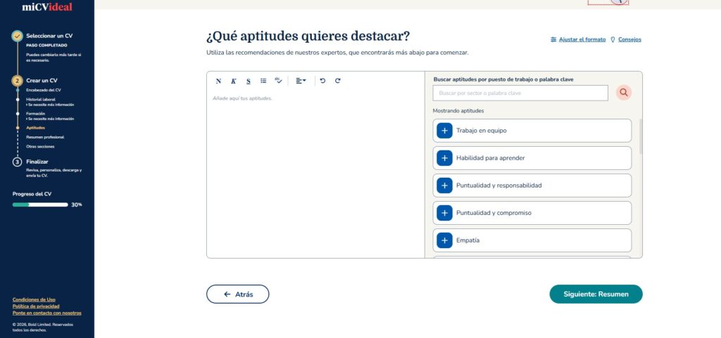721x338 pixels.
Task: Click the Empatía text
Action: tap(468, 240)
